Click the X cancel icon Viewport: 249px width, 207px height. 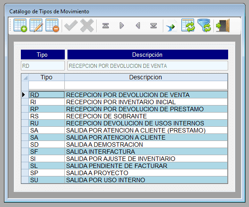coord(87,25)
